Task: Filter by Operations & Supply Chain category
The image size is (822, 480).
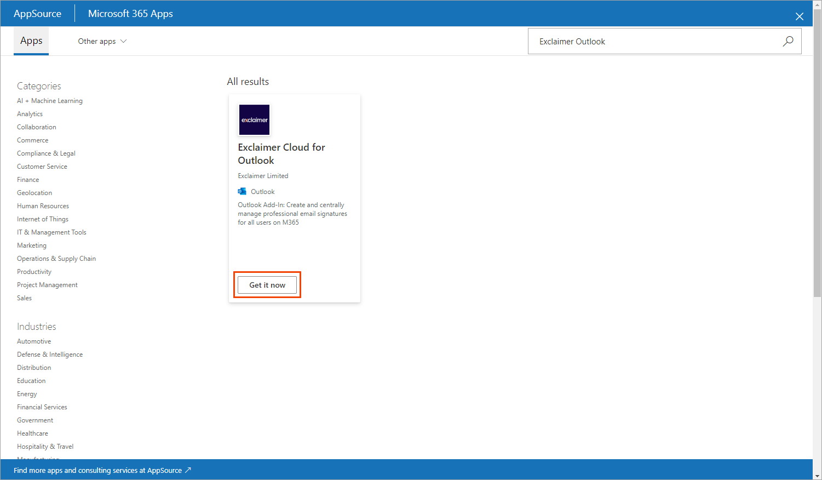Action: coord(56,259)
